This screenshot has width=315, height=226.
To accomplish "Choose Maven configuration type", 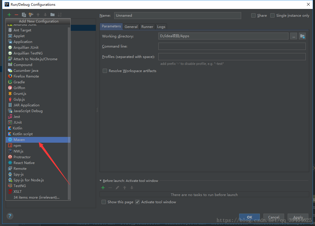I will 38,140.
